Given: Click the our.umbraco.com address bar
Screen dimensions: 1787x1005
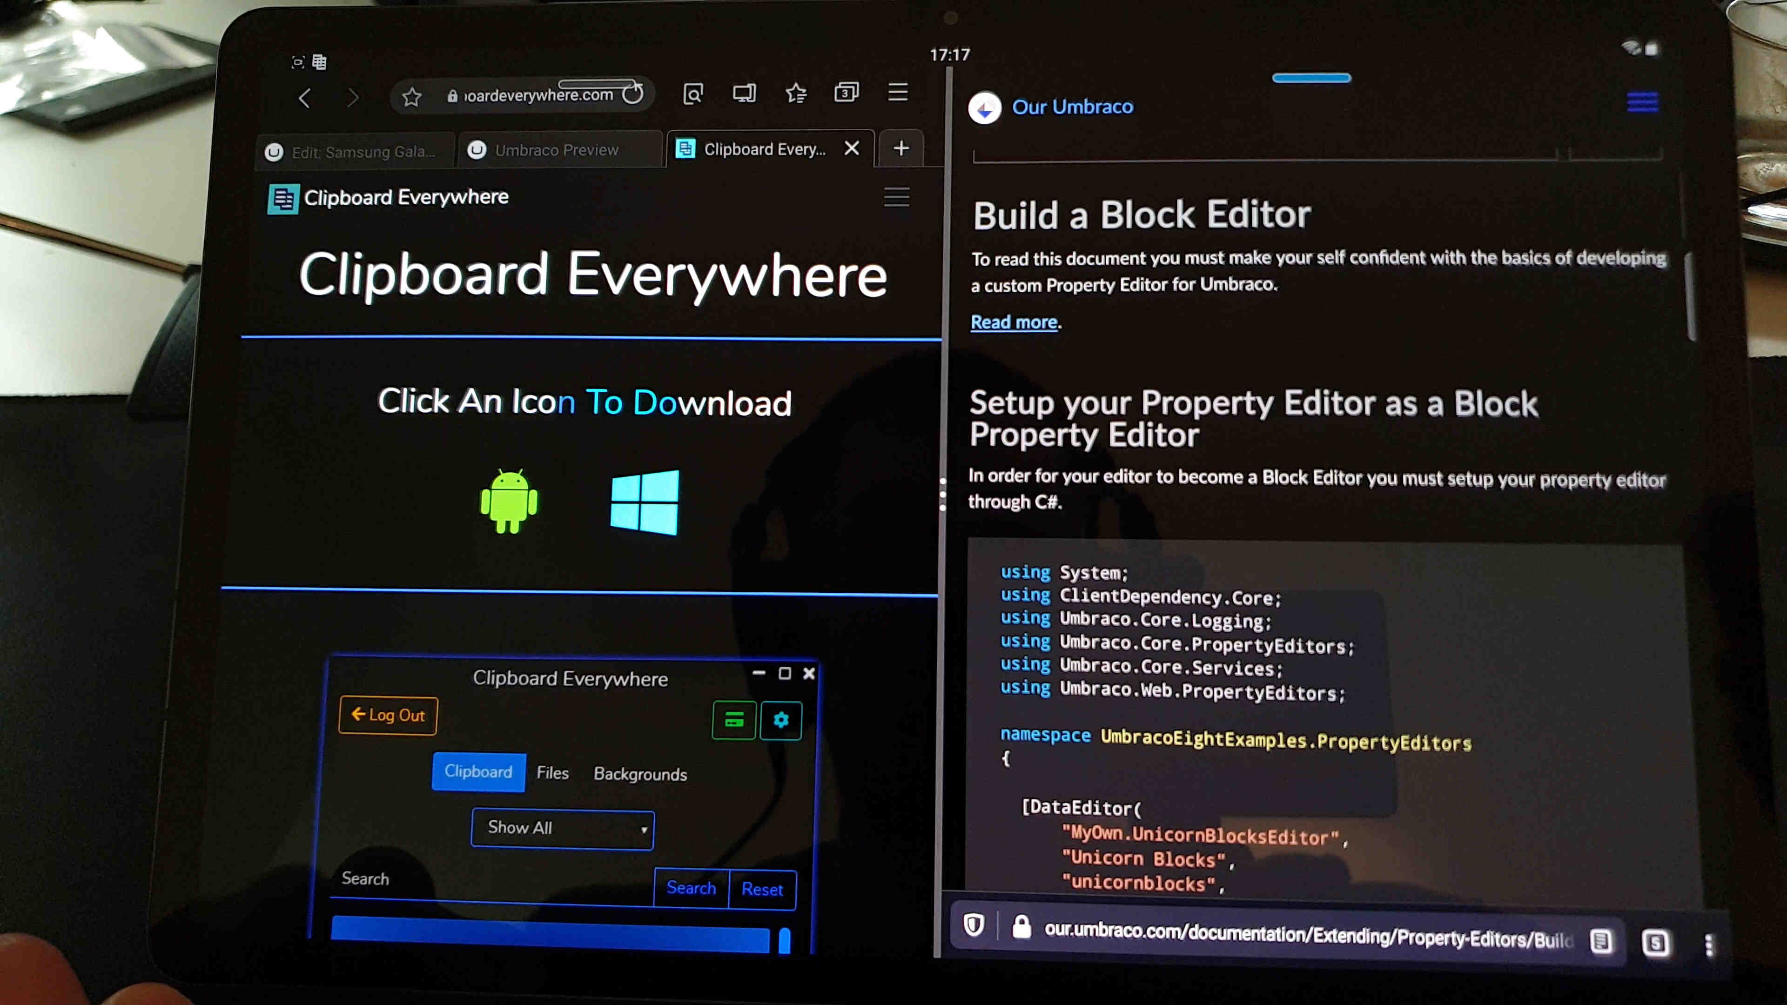Looking at the screenshot, I should (1308, 934).
